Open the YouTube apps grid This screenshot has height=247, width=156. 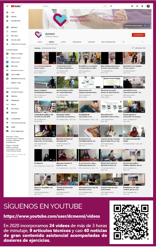(137, 6)
